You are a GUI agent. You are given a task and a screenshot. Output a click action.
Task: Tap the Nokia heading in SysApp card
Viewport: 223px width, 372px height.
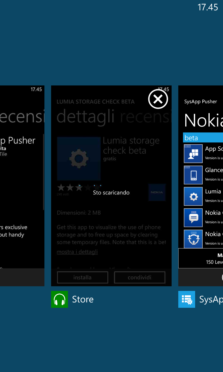pos(204,120)
